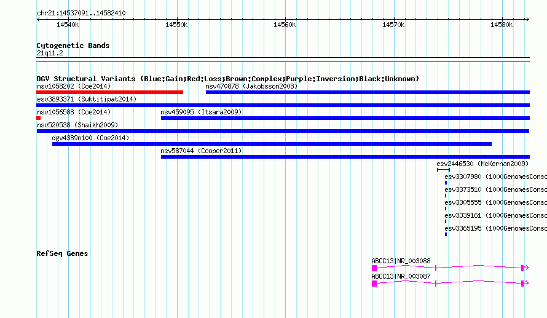Click the 14580k ruler tick label

502,25
